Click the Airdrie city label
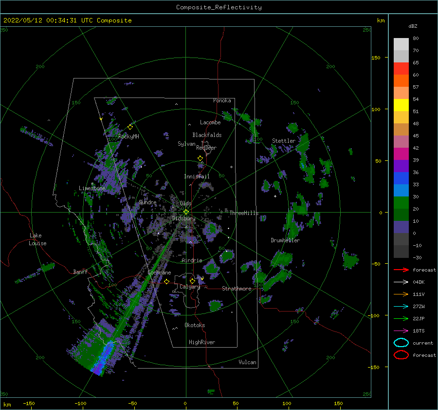The width and height of the screenshot is (438, 410). tap(192, 260)
